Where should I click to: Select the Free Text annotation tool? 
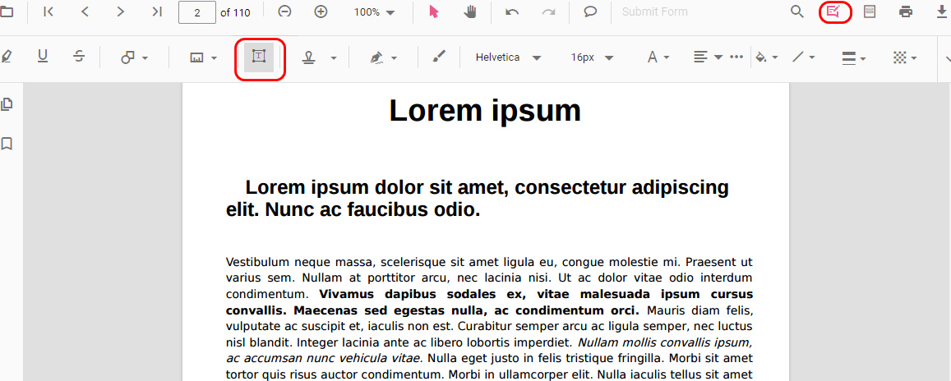[x=259, y=57]
